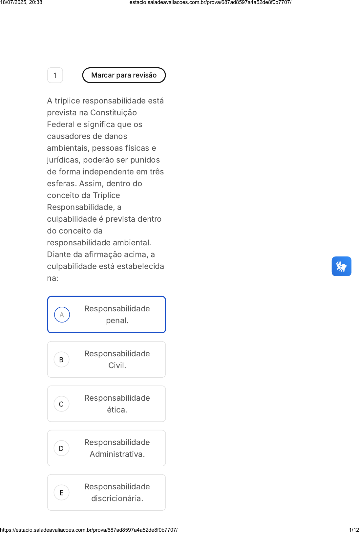Mark the circle labeled E
Screen dimensions: 359x533
click(61, 493)
